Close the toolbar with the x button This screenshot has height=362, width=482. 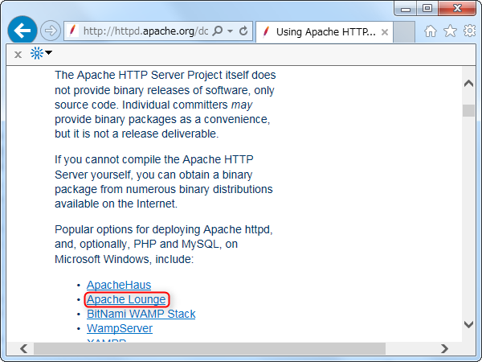pyautogui.click(x=18, y=55)
